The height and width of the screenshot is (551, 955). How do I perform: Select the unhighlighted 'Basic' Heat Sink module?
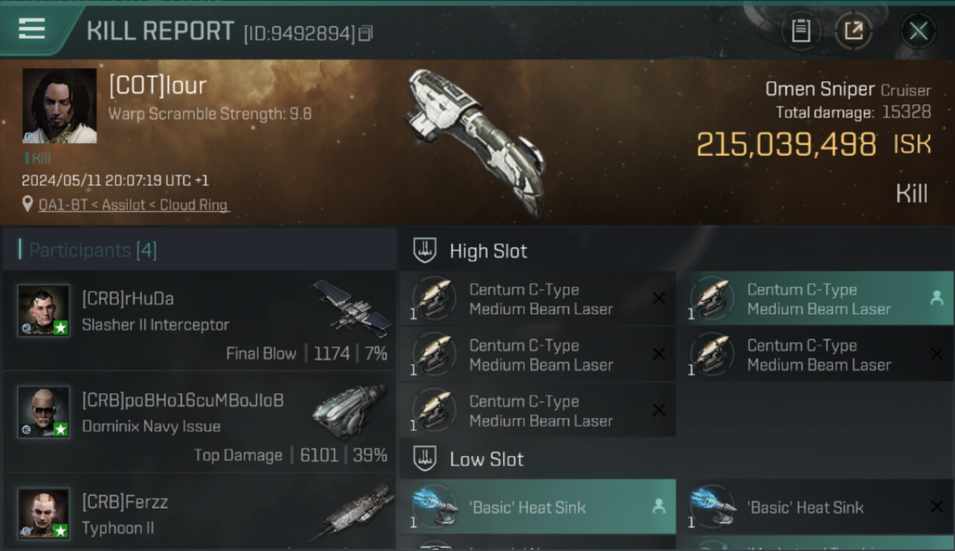[x=815, y=506]
